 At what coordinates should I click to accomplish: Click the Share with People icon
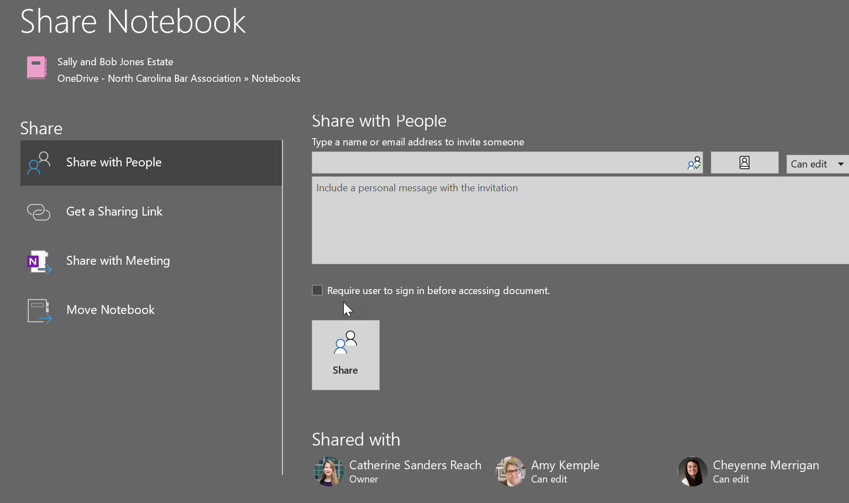pyautogui.click(x=39, y=163)
